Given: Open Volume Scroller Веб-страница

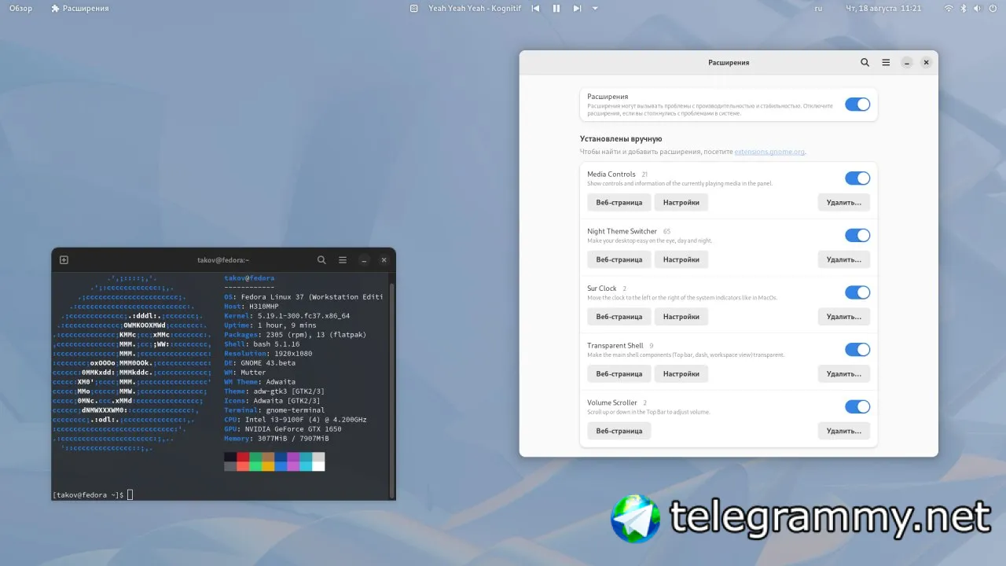Looking at the screenshot, I should [x=619, y=431].
